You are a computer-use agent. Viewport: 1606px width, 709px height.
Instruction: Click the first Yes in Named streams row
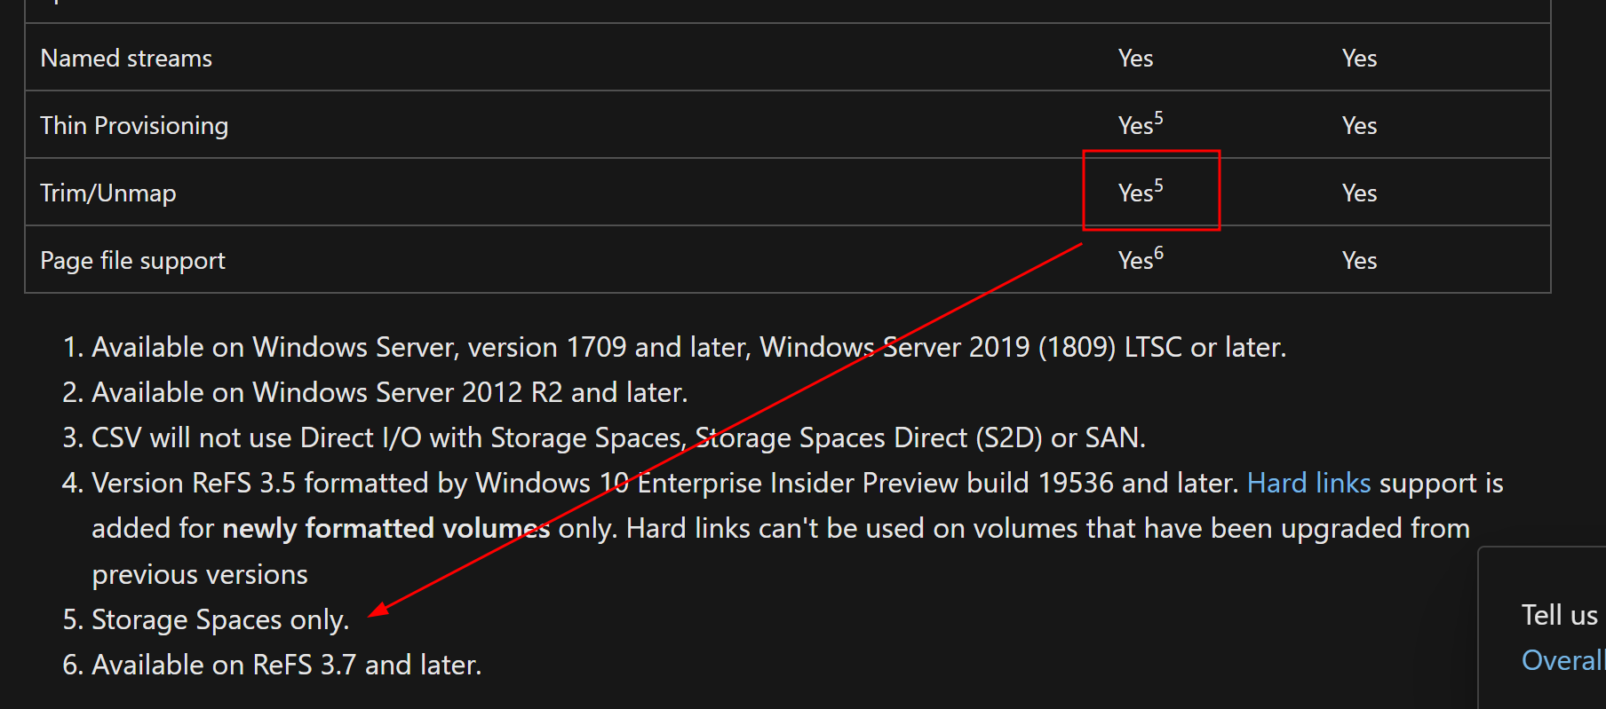1135,59
